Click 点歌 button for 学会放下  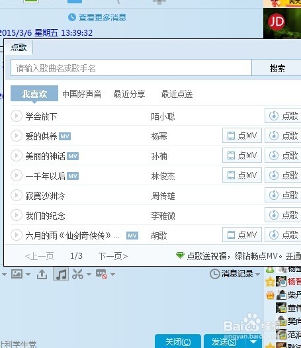(282, 116)
